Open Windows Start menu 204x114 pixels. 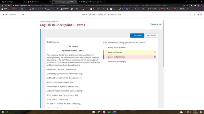(3, 112)
